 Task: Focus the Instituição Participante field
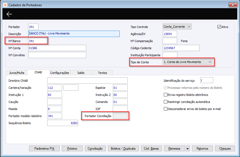(x=170, y=55)
